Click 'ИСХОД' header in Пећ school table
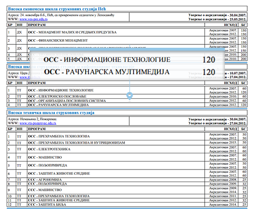 231,25
